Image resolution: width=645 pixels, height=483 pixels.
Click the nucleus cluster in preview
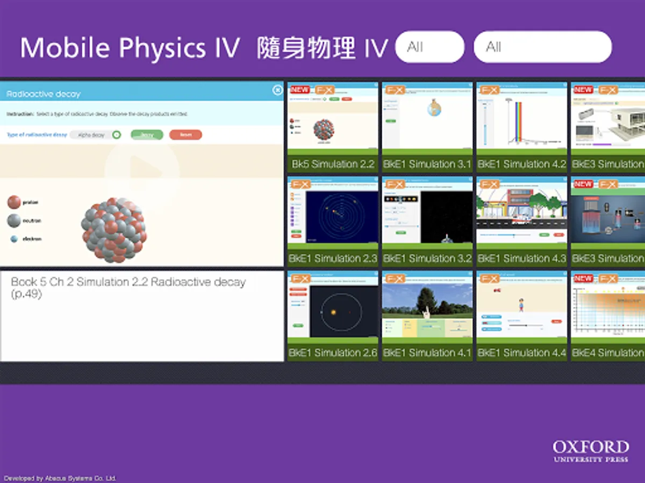point(113,230)
